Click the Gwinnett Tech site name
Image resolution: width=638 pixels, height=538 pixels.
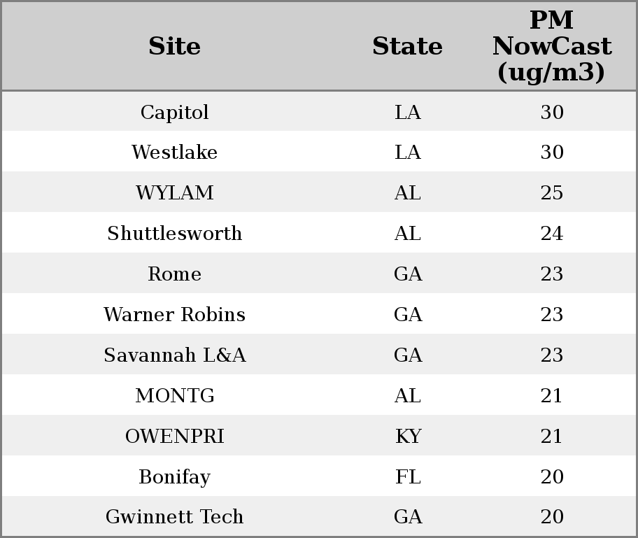tap(174, 516)
